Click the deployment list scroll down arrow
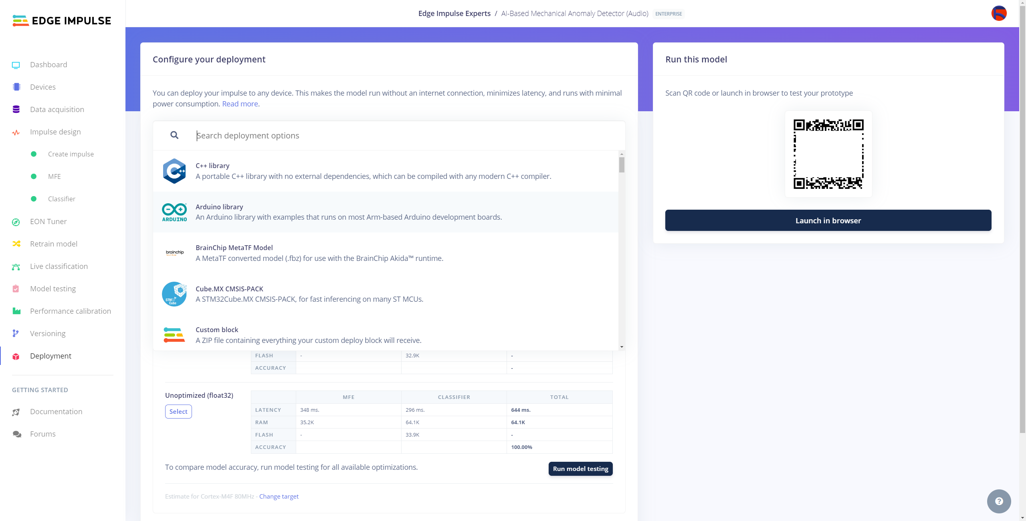Viewport: 1026px width, 521px height. point(622,347)
